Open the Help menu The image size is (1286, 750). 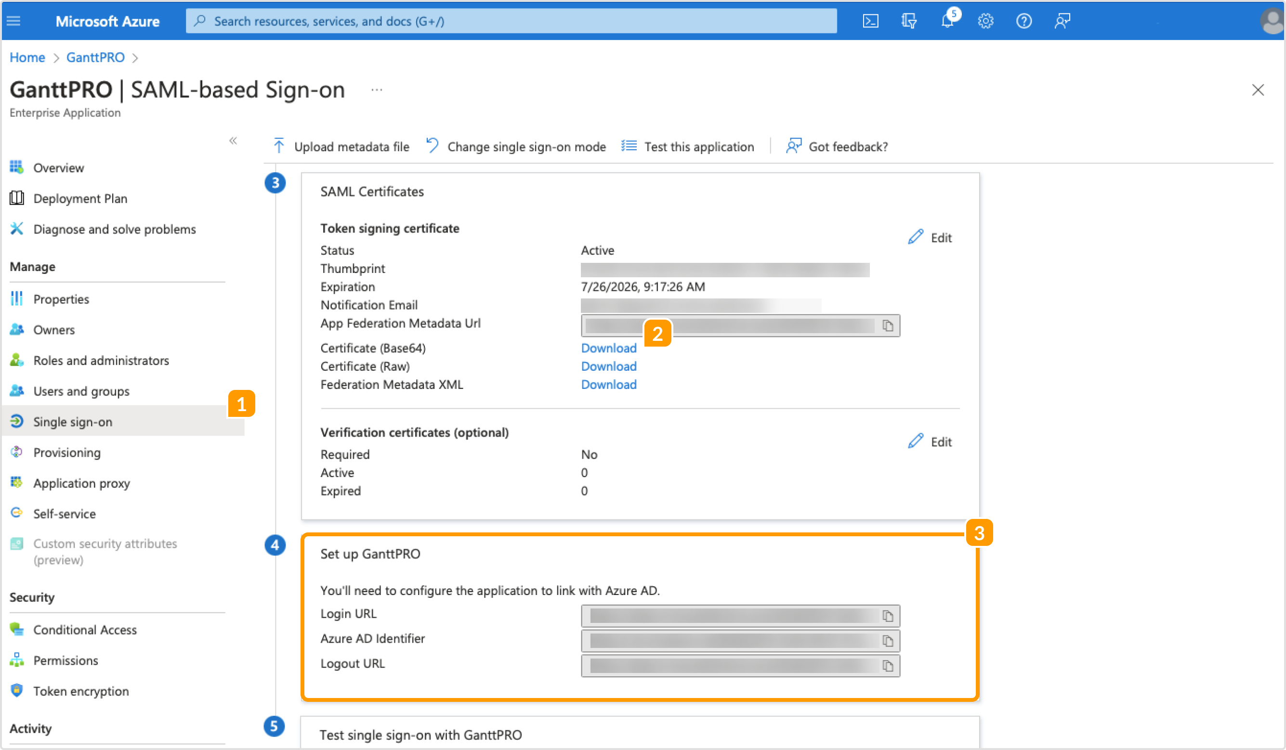coord(1024,21)
